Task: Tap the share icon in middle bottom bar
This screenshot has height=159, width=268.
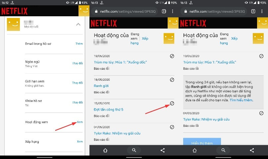Action: click(163, 150)
